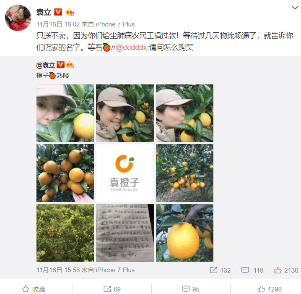Click 袁立's profile avatar

pos(18,18)
